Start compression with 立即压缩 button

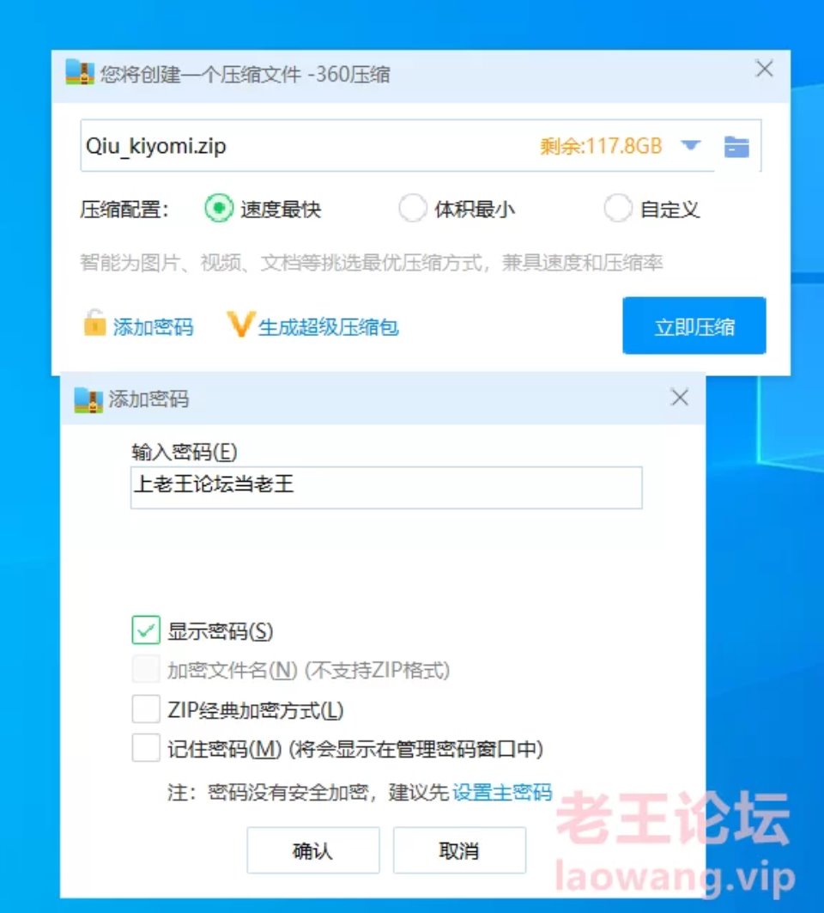click(x=694, y=326)
